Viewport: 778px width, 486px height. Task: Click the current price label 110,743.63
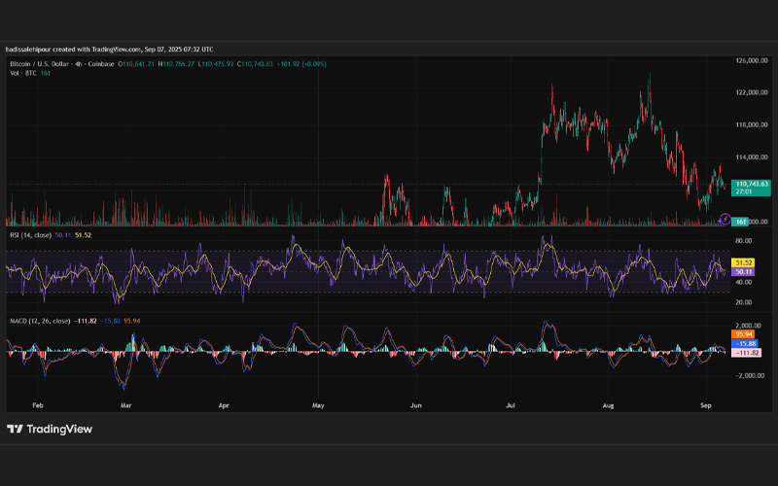tap(751, 188)
